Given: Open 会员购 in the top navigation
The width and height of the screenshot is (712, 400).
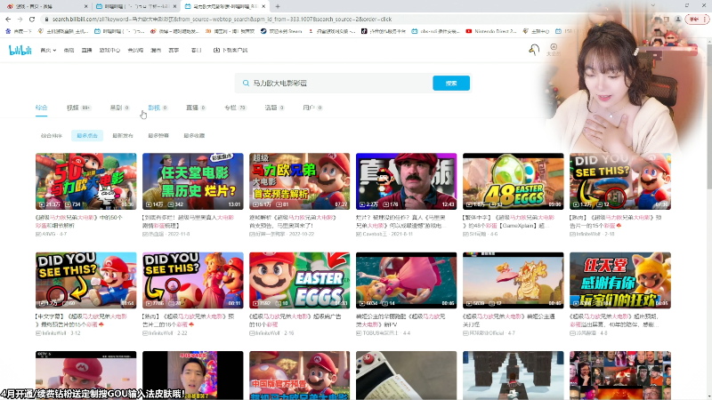Looking at the screenshot, I should pyautogui.click(x=135, y=50).
